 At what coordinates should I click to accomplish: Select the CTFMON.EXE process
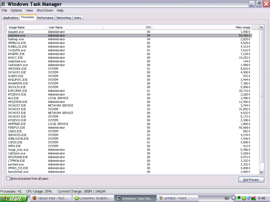coord(16,161)
